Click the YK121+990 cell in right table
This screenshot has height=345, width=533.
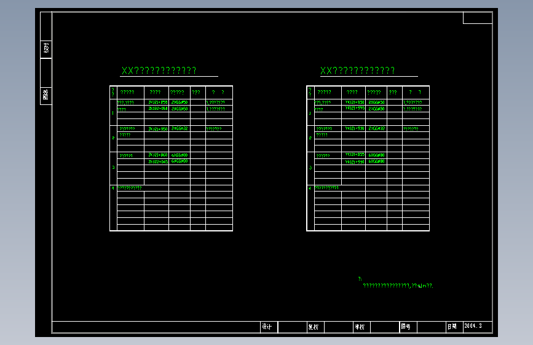pos(355,162)
